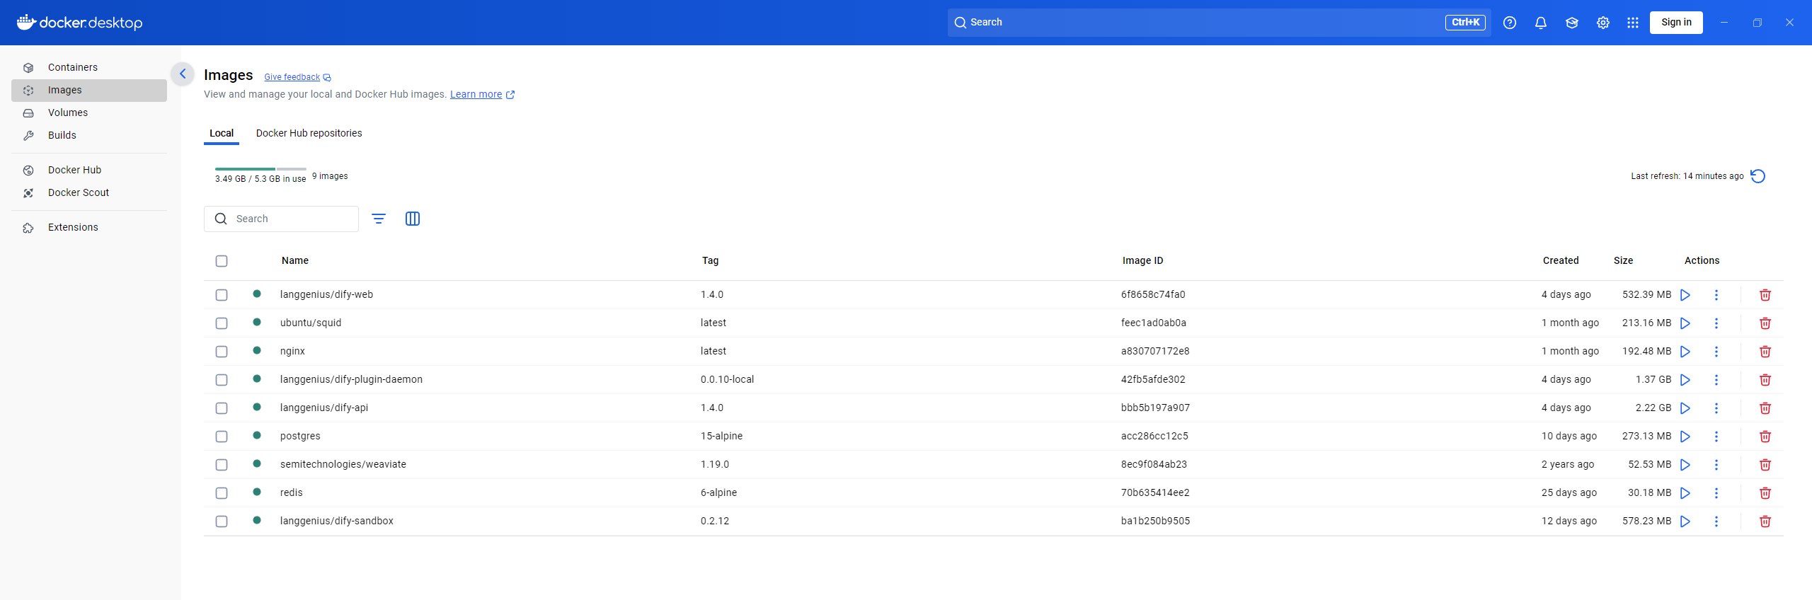Run the langgenius/dify-plugin-daemon image
The height and width of the screenshot is (600, 1812).
click(1685, 380)
